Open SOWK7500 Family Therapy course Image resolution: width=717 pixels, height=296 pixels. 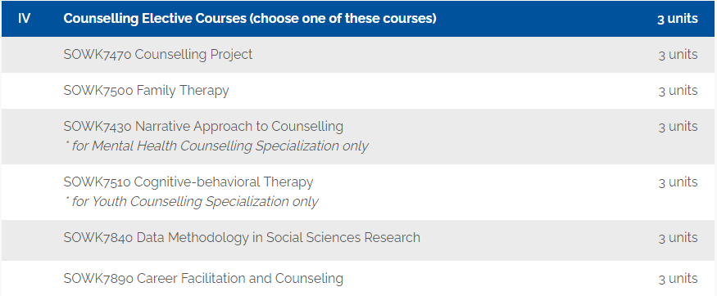click(x=146, y=91)
